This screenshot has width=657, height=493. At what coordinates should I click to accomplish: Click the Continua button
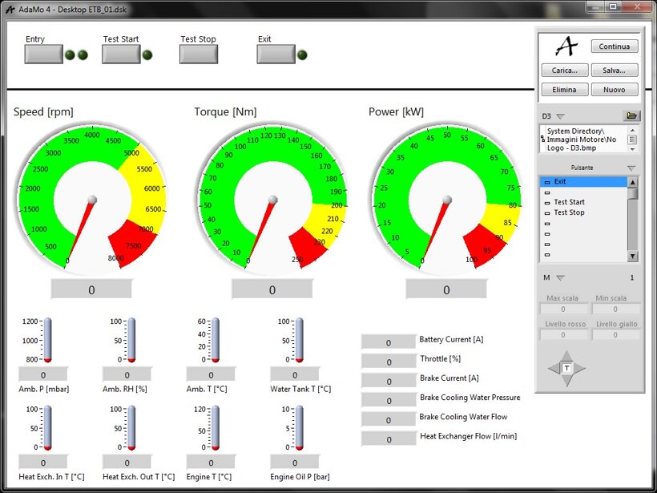click(x=615, y=46)
